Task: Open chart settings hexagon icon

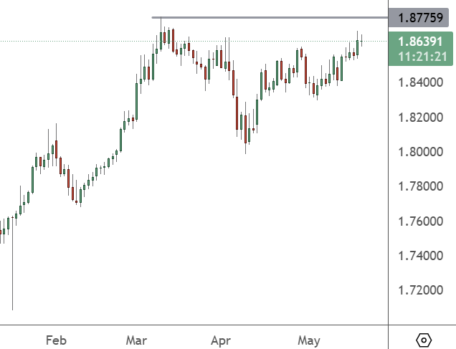Action: click(423, 340)
